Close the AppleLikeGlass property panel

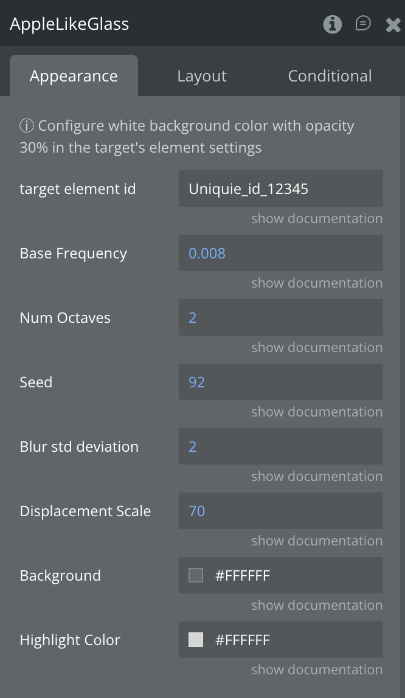(x=393, y=24)
